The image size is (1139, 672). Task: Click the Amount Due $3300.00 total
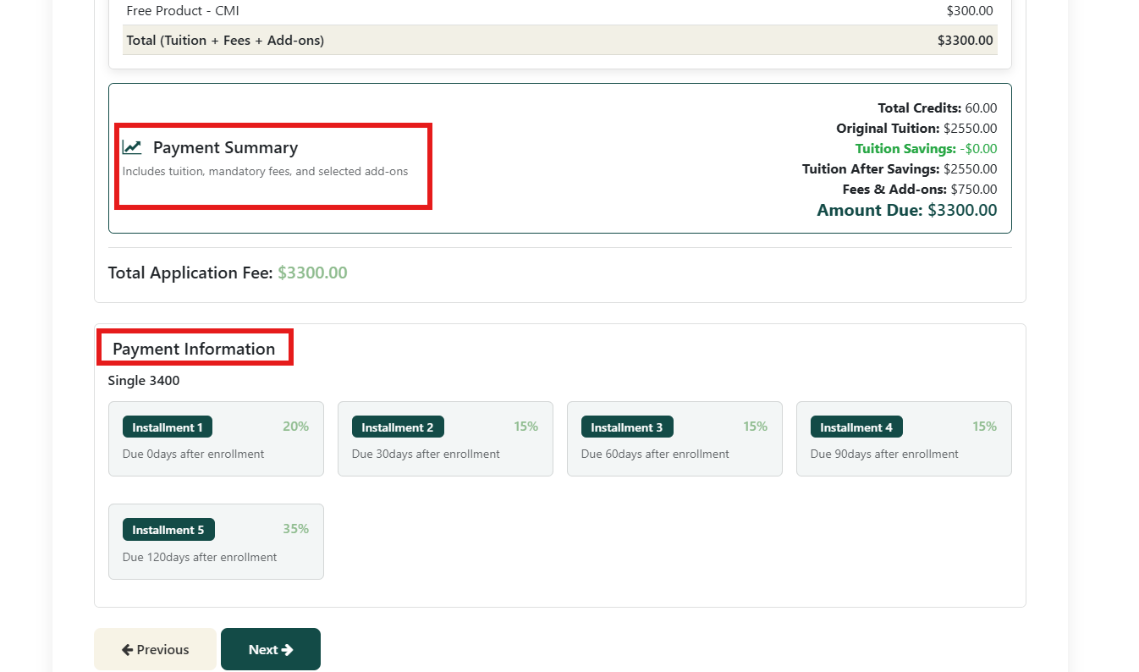(x=906, y=211)
